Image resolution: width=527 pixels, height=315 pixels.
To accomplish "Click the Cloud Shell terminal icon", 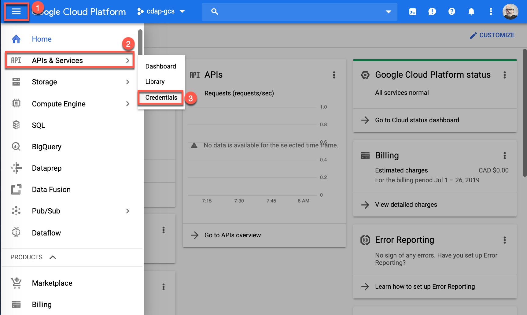I will click(x=412, y=11).
